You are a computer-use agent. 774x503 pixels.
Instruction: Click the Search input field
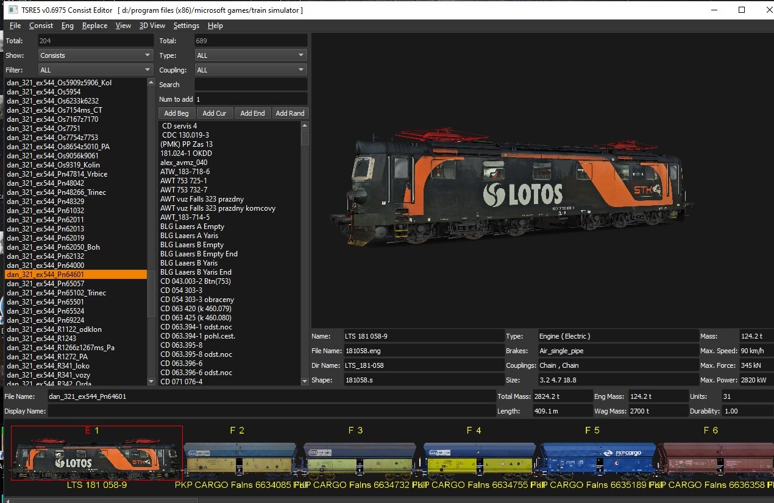250,85
